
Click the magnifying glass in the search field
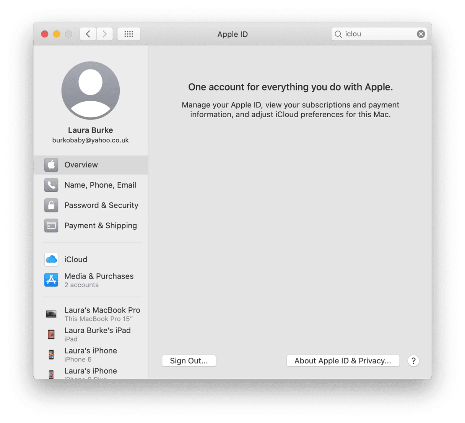[x=338, y=34]
